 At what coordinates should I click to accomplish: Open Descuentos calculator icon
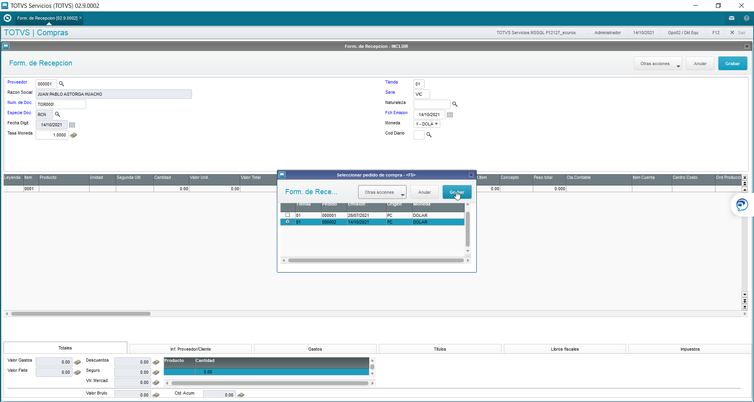tap(156, 362)
